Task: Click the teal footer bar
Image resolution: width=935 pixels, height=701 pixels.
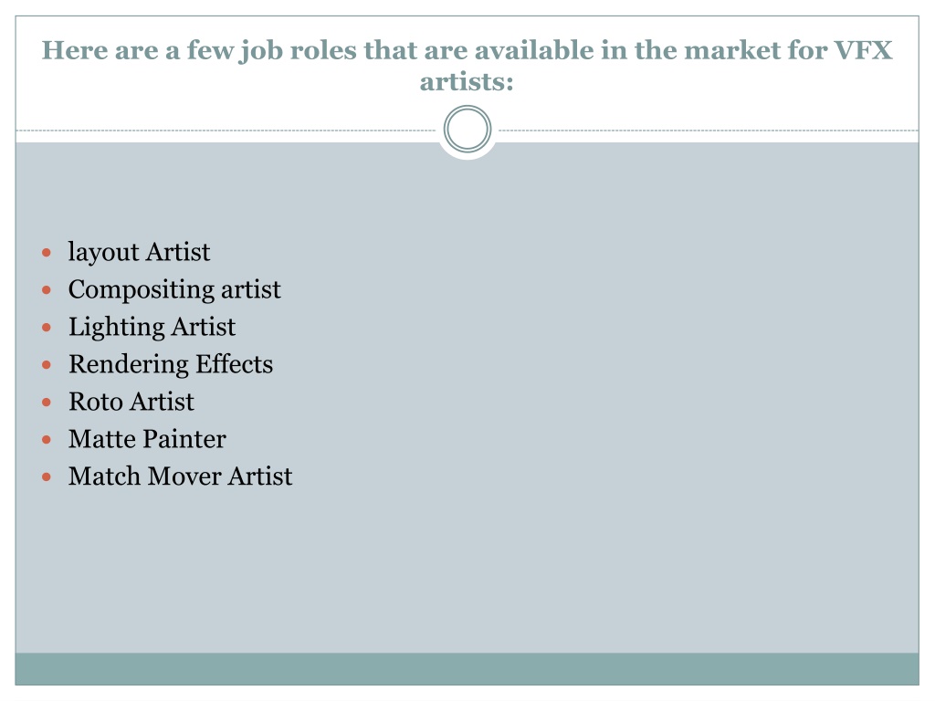Action: (x=467, y=669)
